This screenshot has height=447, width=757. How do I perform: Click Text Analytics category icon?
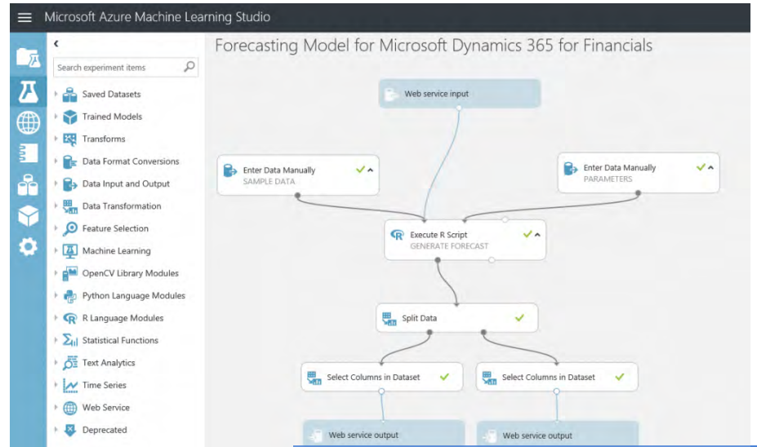point(70,363)
